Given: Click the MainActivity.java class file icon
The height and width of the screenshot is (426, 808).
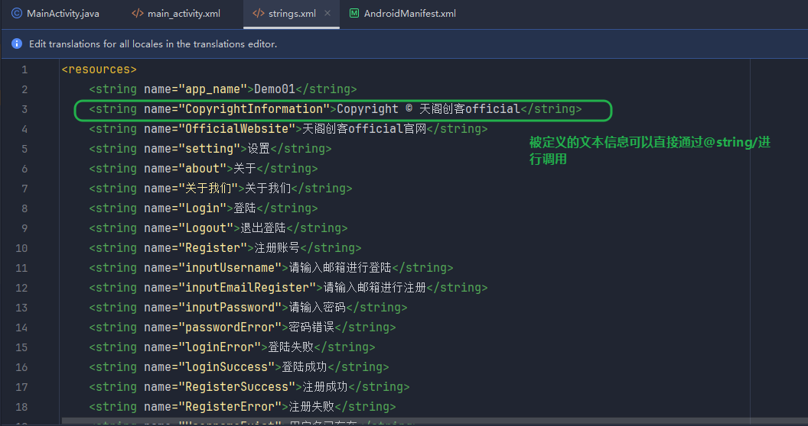Looking at the screenshot, I should click(17, 14).
